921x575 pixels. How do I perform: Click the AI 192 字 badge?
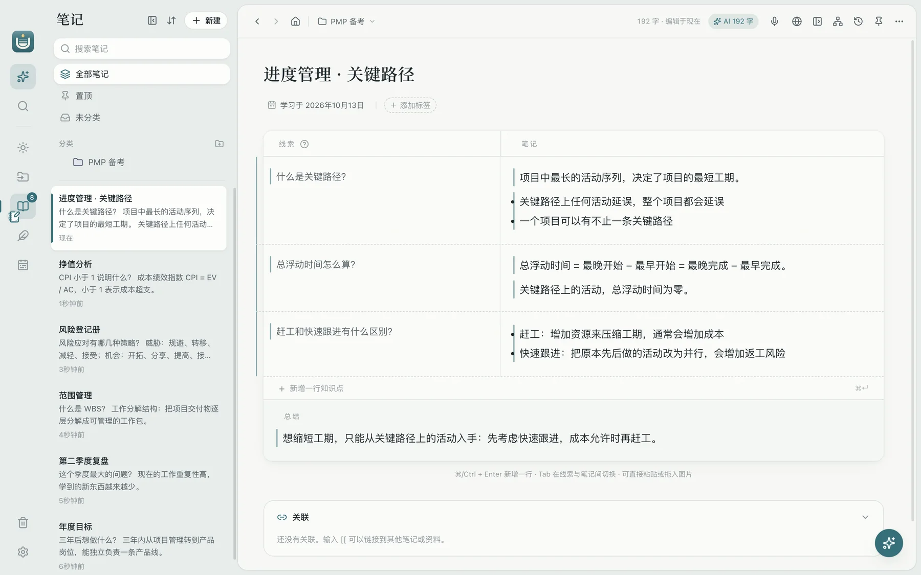[733, 21]
